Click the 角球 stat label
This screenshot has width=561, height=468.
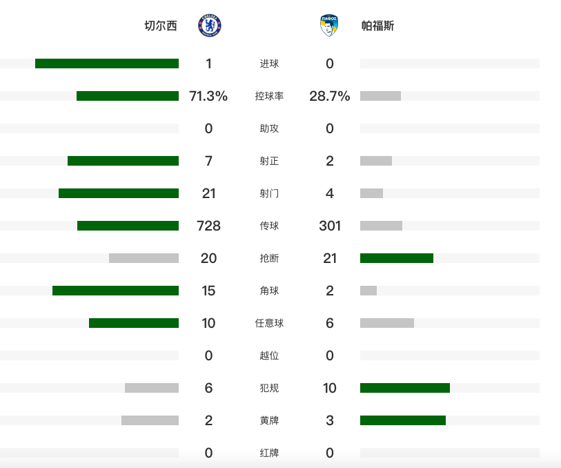269,291
